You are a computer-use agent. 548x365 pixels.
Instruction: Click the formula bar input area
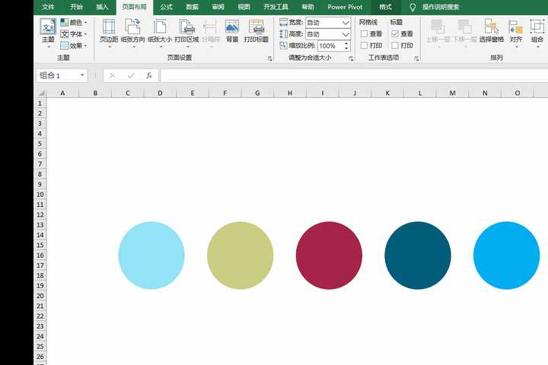(x=355, y=75)
